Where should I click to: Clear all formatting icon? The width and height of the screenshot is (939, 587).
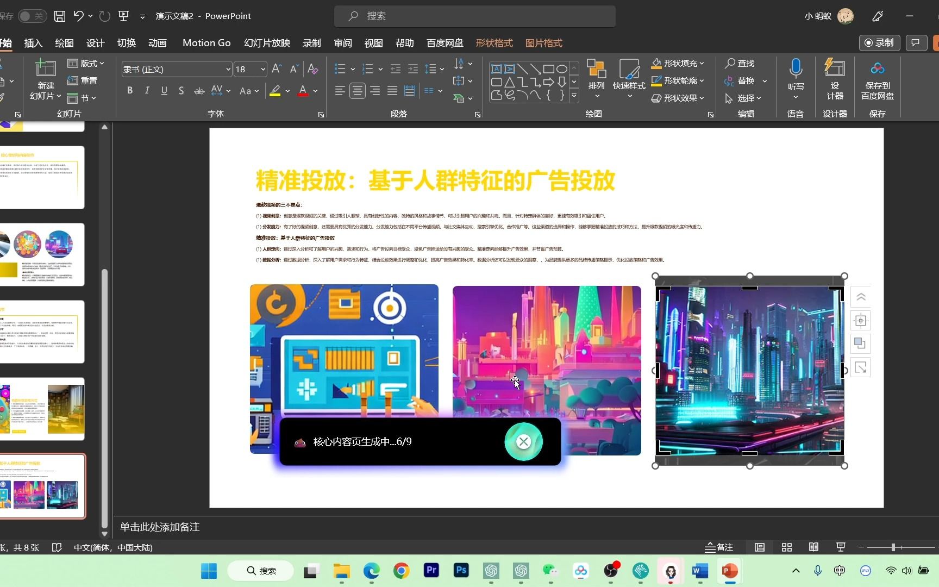(x=312, y=68)
